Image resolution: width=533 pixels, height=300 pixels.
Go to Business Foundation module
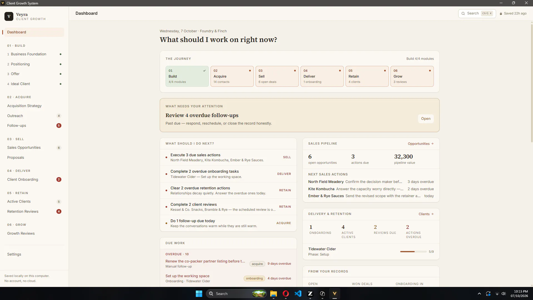pos(34,54)
